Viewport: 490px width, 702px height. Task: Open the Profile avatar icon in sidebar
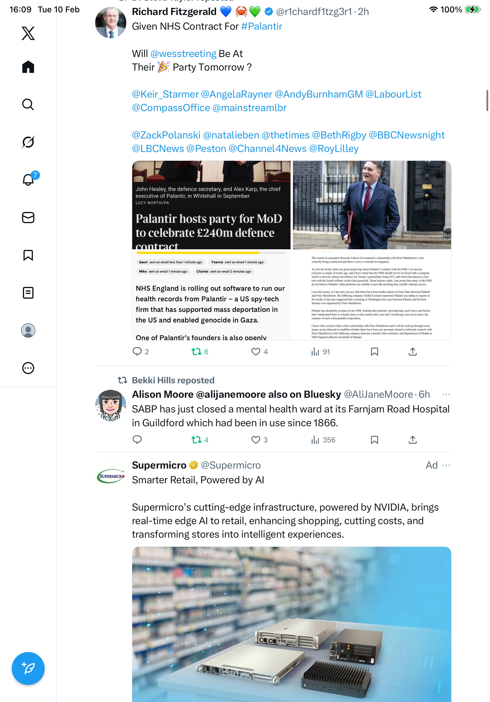(28, 330)
